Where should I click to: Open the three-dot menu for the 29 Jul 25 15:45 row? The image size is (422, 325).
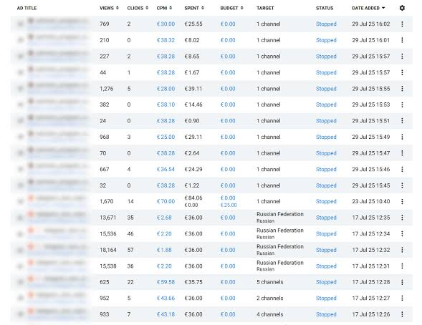click(x=402, y=185)
